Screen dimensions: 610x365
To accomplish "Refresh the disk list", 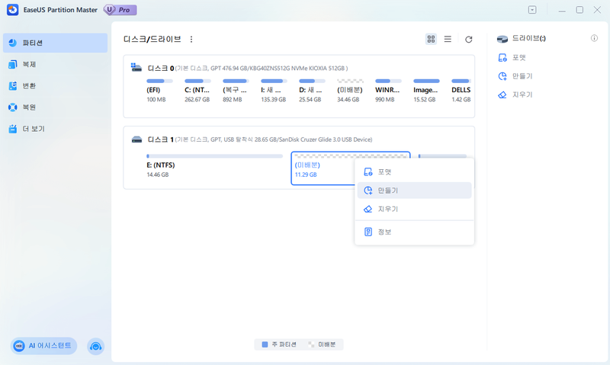I will click(x=469, y=39).
